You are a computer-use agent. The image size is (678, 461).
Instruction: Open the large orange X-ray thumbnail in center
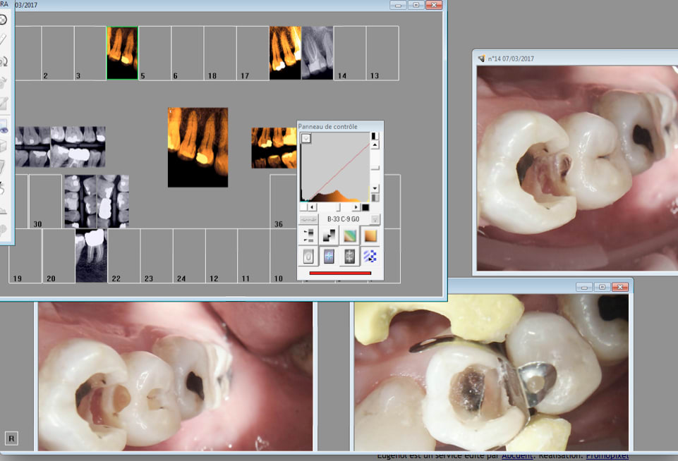198,147
